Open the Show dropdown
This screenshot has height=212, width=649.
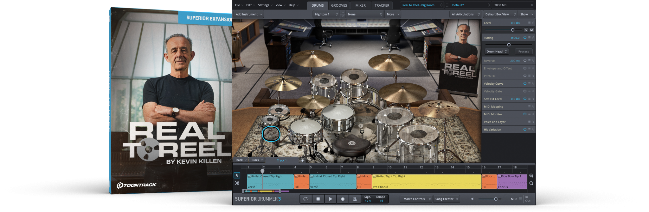[526, 14]
